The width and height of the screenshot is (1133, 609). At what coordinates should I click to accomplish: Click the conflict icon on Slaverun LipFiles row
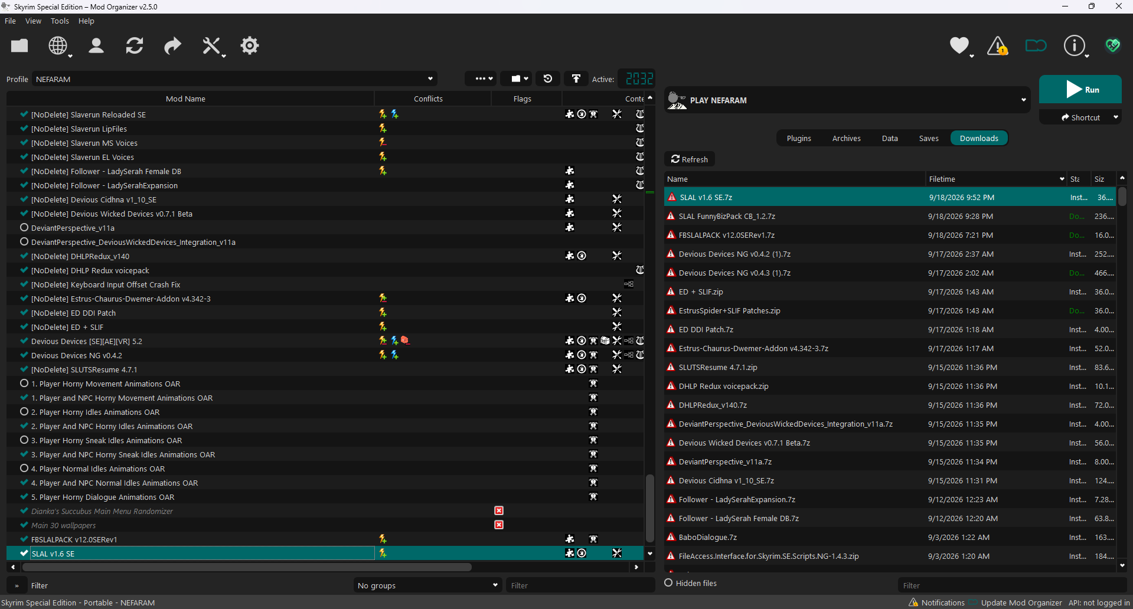click(383, 129)
